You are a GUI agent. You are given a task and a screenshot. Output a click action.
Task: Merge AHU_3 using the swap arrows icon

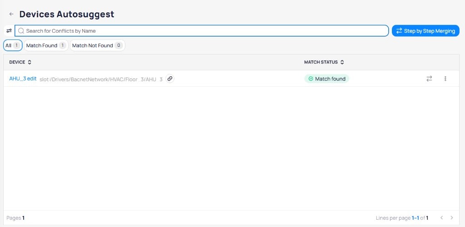[429, 79]
